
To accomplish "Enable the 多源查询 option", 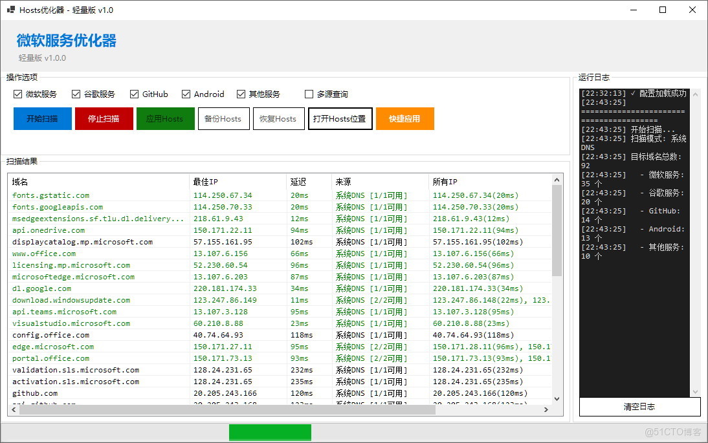I will [x=309, y=94].
